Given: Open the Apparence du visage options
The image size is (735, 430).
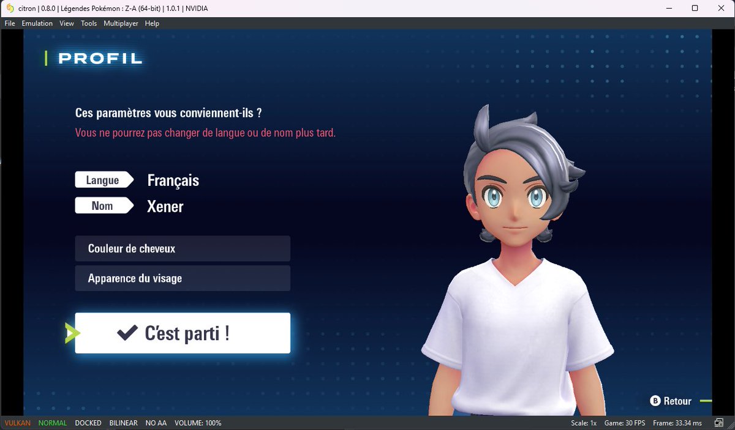Looking at the screenshot, I should point(182,278).
